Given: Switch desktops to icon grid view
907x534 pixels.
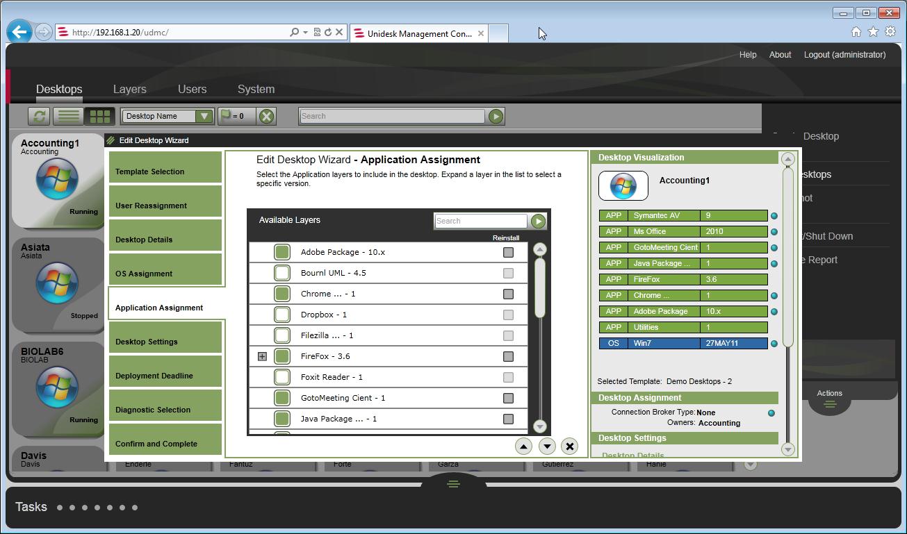Looking at the screenshot, I should [x=100, y=116].
